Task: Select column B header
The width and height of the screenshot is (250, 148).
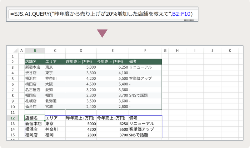Action: (35, 51)
